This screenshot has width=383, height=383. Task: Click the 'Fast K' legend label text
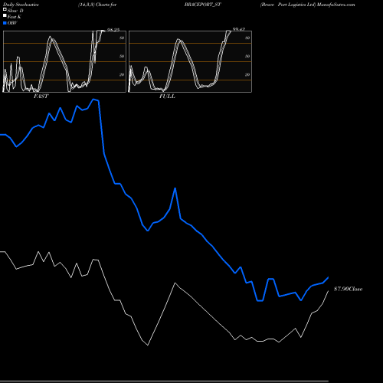(14, 17)
